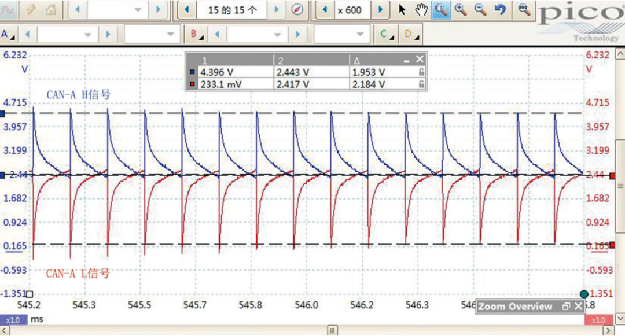Go to previous waveform buffer

point(186,10)
